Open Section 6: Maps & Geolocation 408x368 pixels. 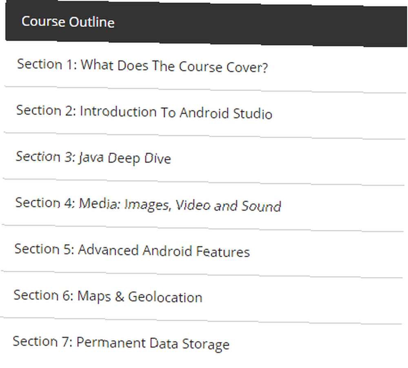pos(201,297)
